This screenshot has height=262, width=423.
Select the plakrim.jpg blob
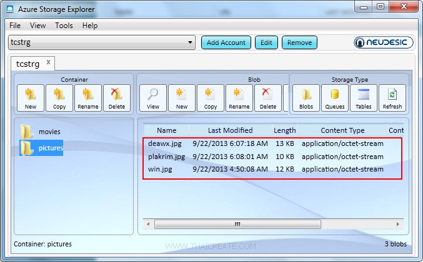166,157
